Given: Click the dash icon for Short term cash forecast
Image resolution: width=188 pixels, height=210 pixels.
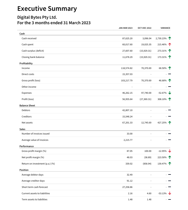Looking at the screenshot, I should point(170,187).
